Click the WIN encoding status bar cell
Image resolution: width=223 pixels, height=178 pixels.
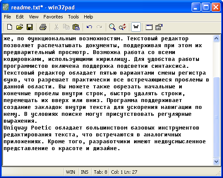(x=70, y=172)
